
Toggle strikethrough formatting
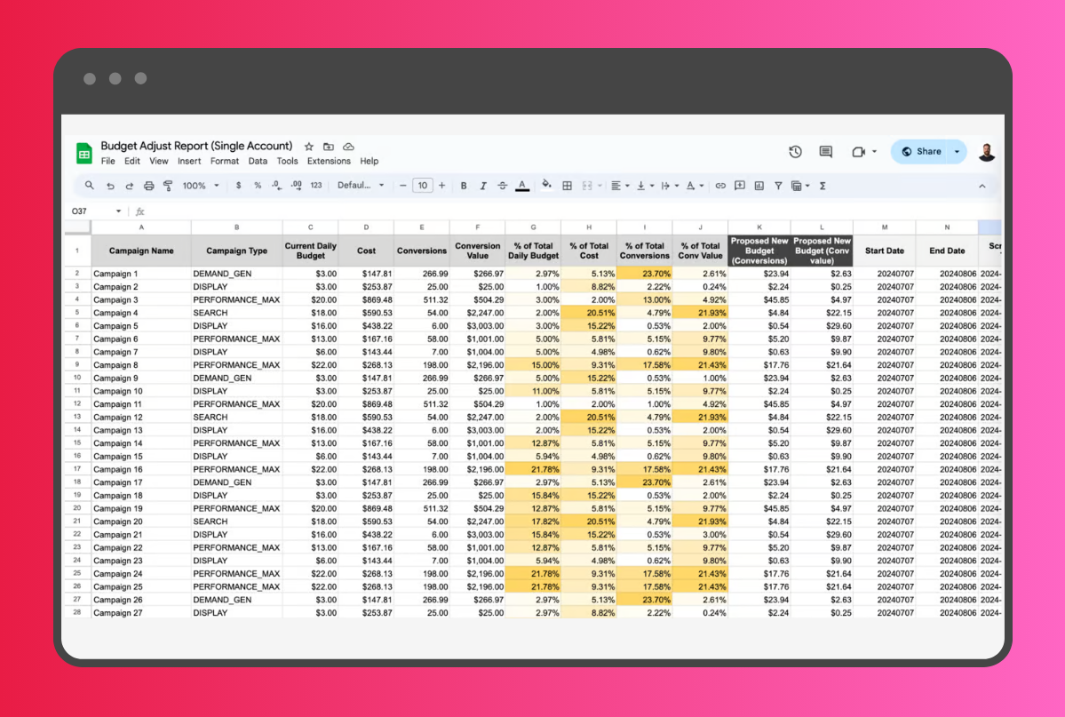pyautogui.click(x=503, y=186)
